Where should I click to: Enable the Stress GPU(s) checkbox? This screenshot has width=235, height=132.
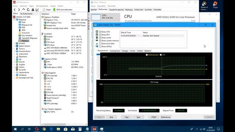[x=100, y=47]
